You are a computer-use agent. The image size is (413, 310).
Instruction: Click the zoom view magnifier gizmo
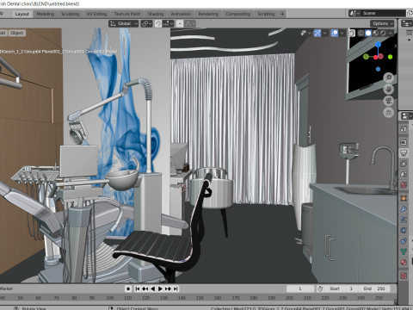[389, 77]
